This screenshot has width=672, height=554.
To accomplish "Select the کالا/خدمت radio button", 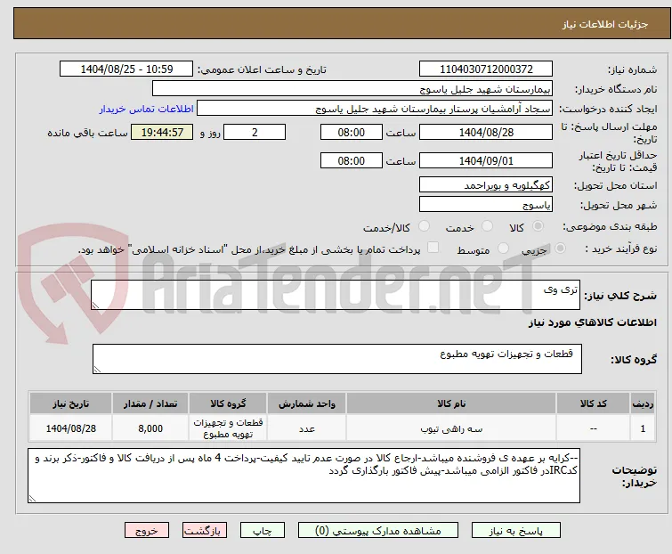I will [424, 226].
